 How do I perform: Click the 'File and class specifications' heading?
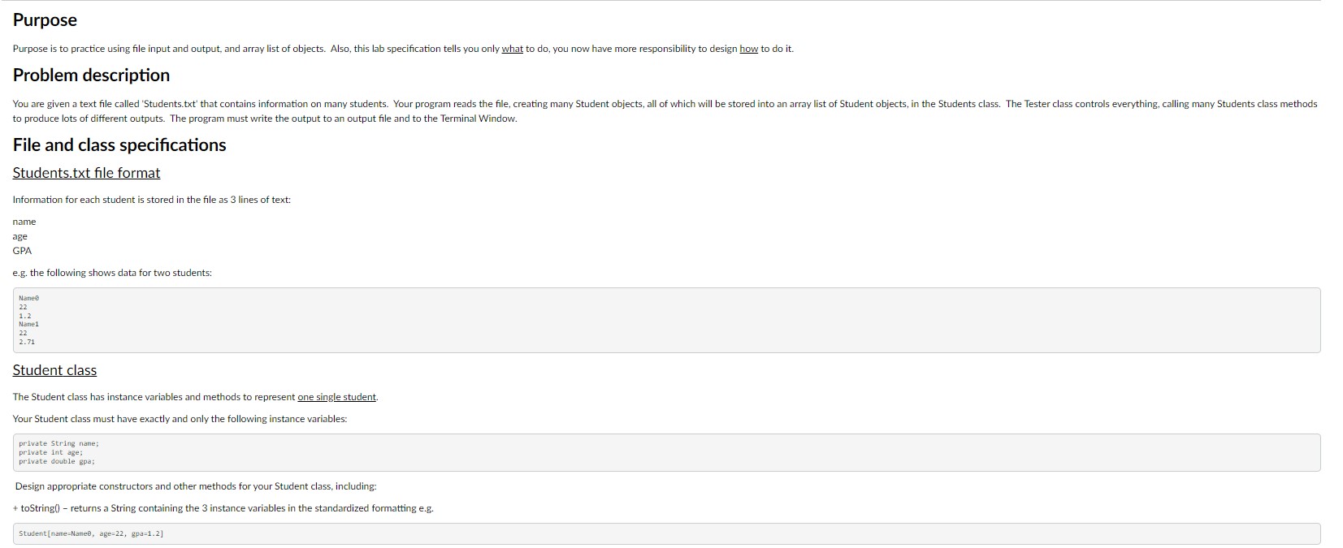click(119, 145)
